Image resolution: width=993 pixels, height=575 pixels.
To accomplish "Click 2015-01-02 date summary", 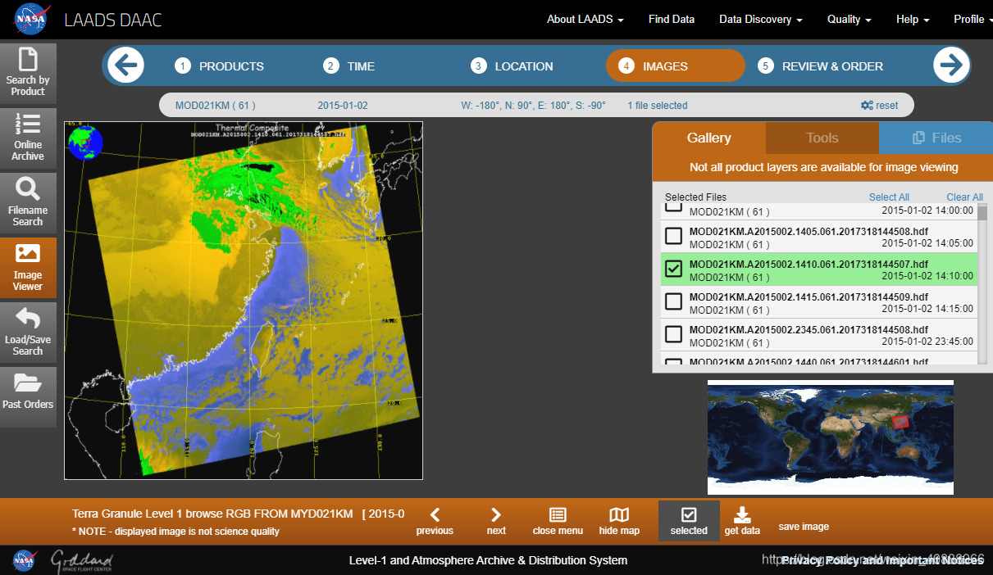I will pyautogui.click(x=343, y=105).
